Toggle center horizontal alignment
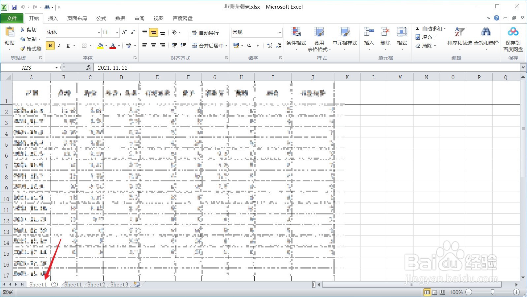The image size is (527, 297). coord(153,45)
